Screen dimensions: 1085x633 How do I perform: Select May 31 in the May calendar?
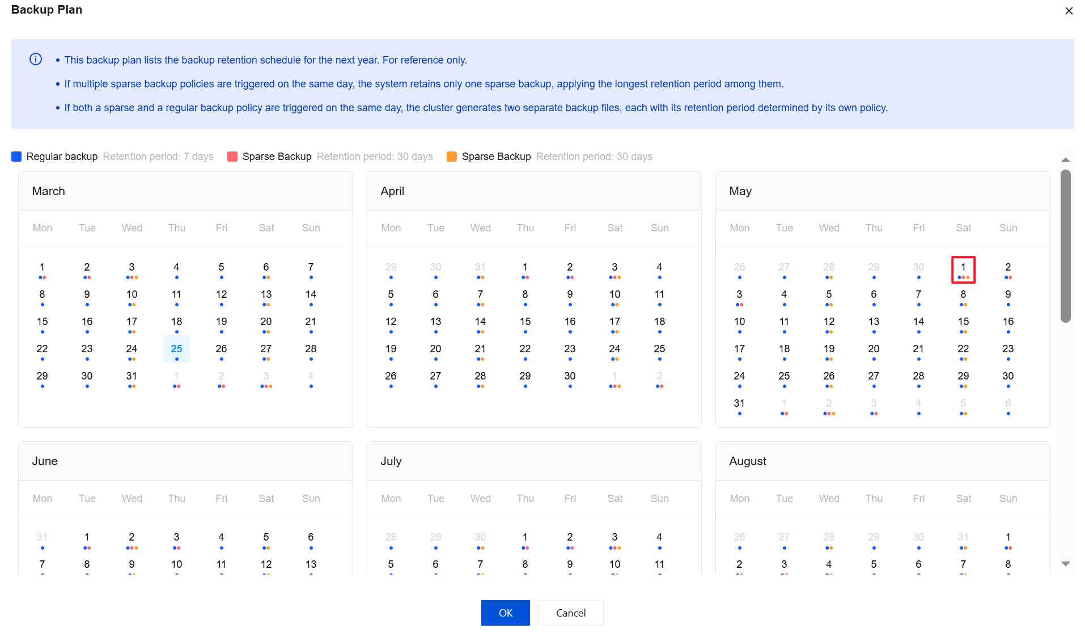click(740, 403)
